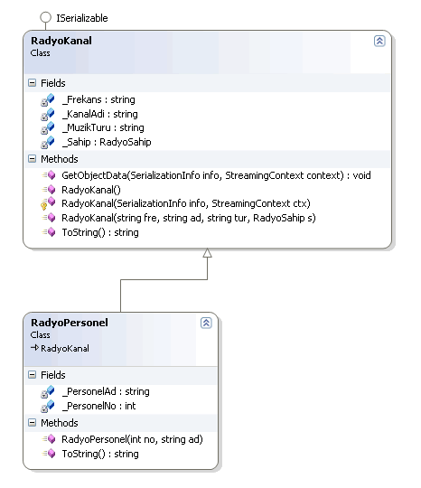Screen dimensions: 421x488
Task: Select the _PersonelNo field icon
Action: (x=48, y=406)
